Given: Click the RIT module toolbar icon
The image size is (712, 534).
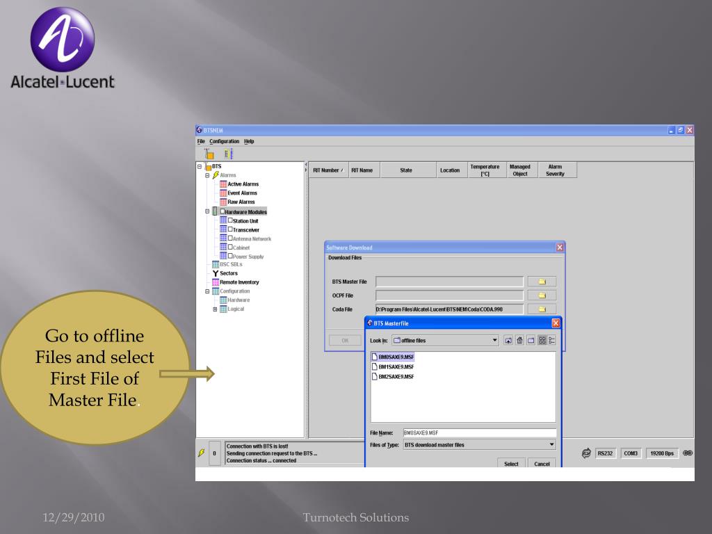Looking at the screenshot, I should point(228,154).
